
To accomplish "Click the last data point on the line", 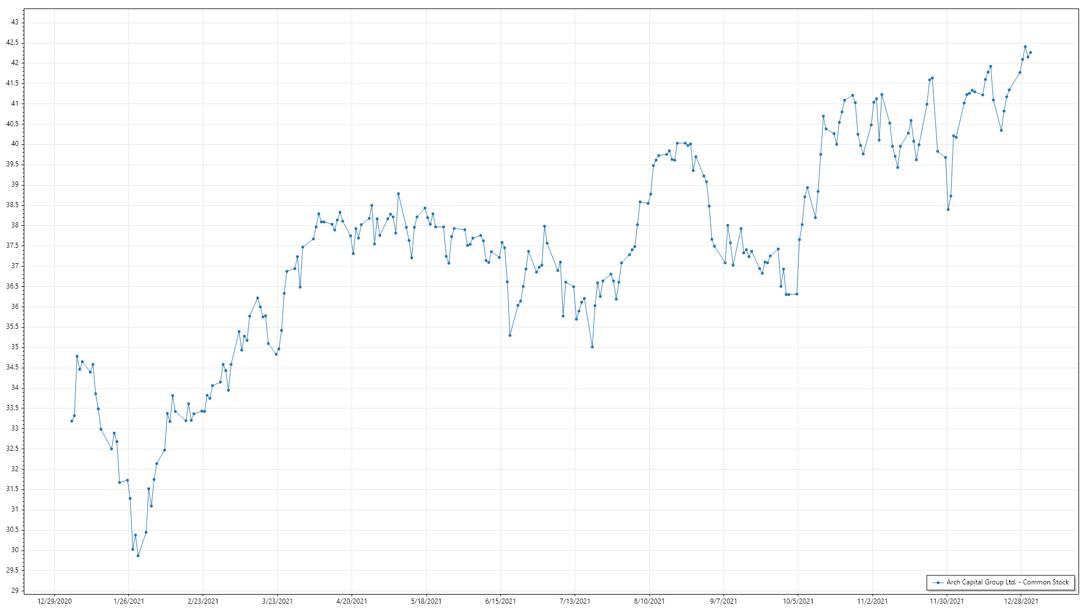I will pos(1030,53).
